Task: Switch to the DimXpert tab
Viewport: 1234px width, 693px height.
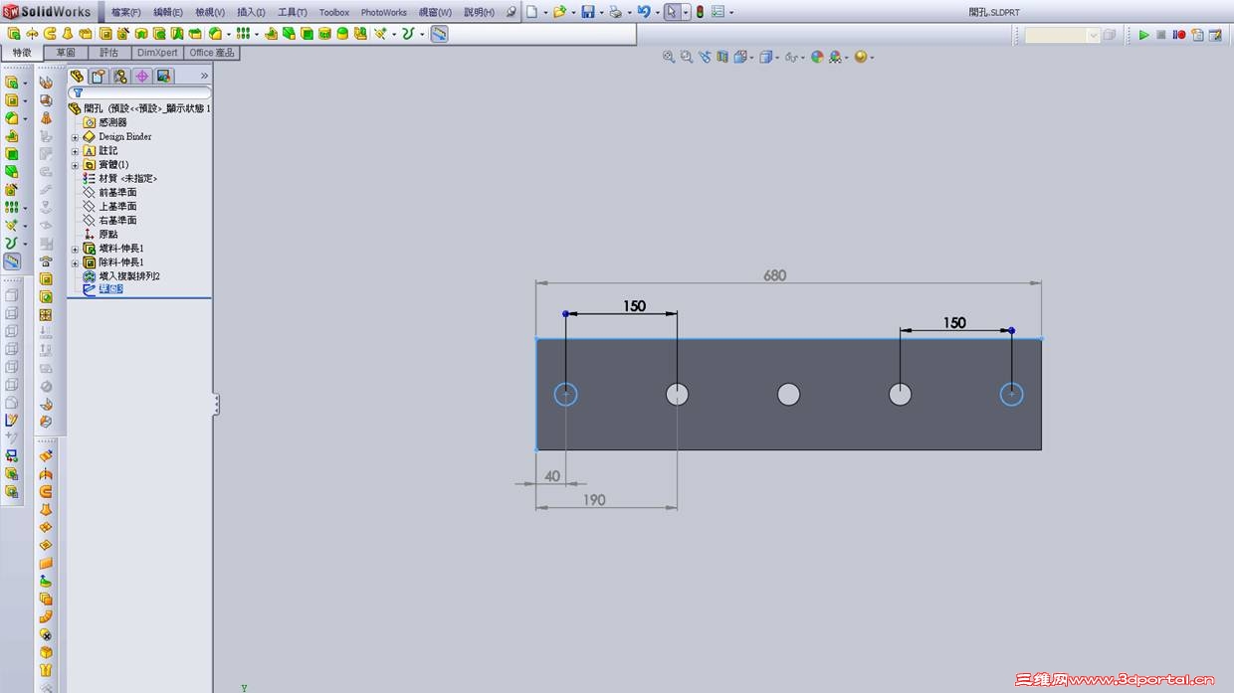Action: point(157,53)
